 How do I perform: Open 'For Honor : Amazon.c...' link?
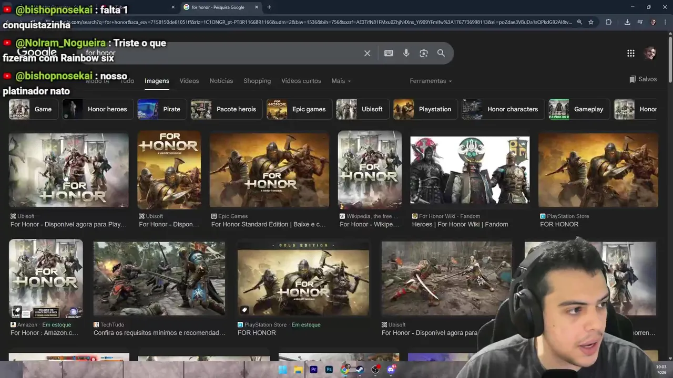tap(44, 333)
